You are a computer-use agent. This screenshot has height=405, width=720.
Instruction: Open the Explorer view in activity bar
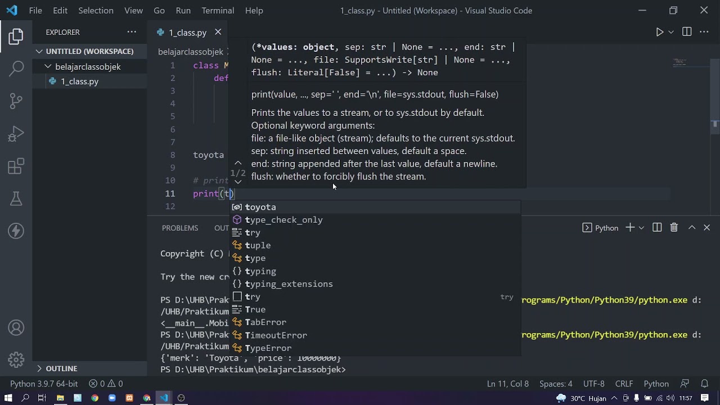[16, 37]
